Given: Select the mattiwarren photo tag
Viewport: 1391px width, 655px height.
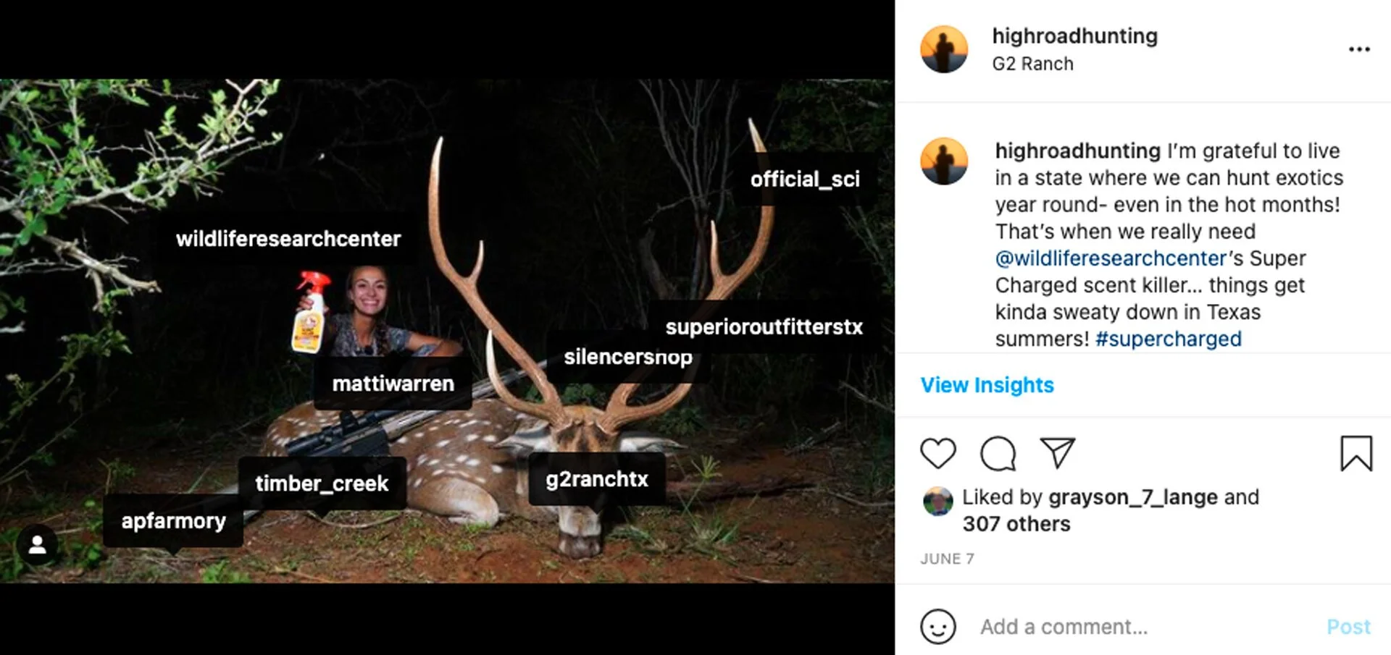Looking at the screenshot, I should (x=393, y=384).
